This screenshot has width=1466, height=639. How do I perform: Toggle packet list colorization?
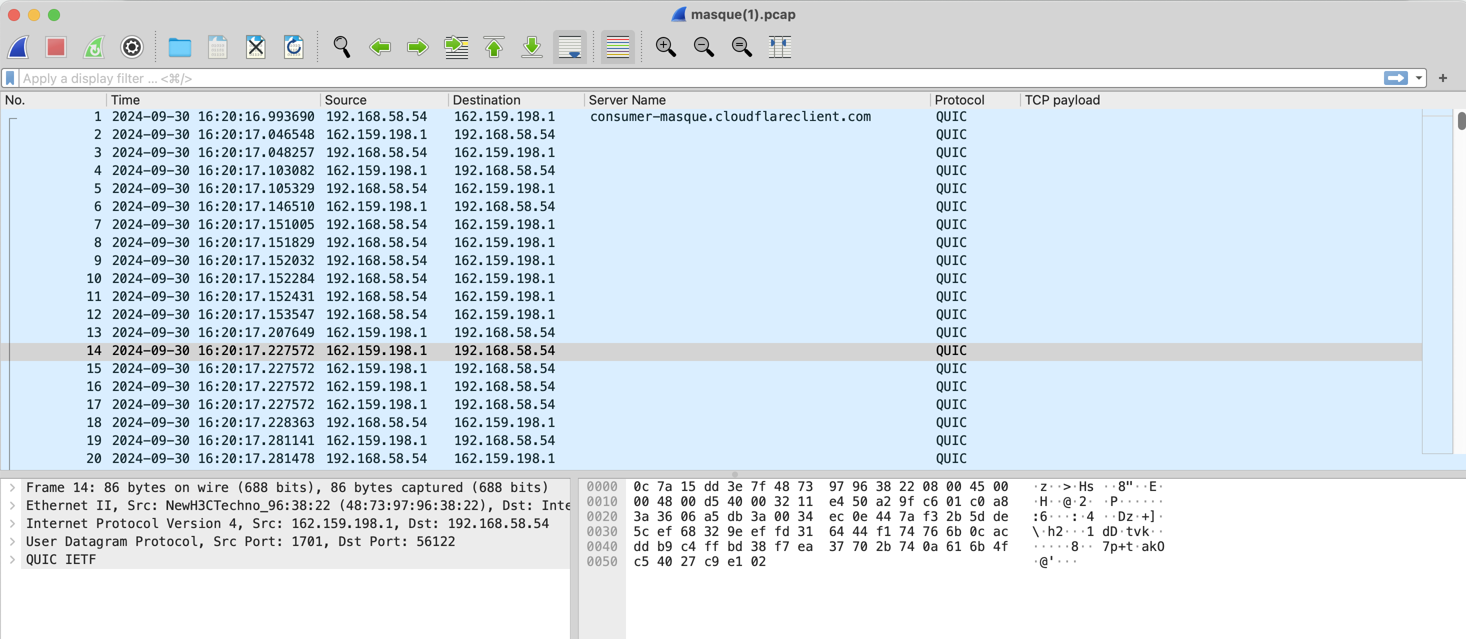pos(617,46)
